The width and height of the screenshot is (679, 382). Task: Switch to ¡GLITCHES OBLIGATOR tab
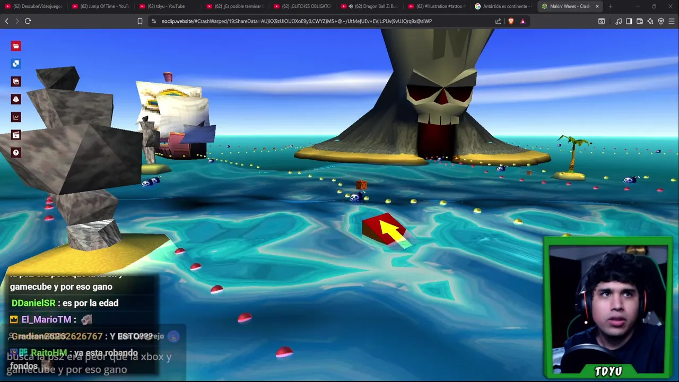click(x=303, y=6)
